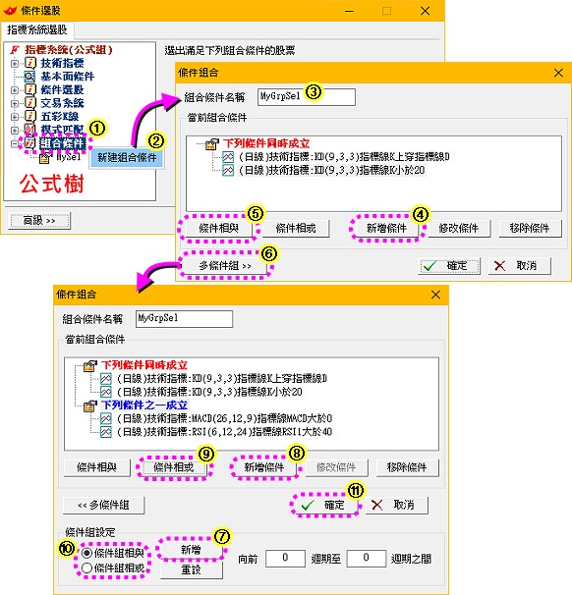Click the 五彩K線 tree icon

click(30, 116)
